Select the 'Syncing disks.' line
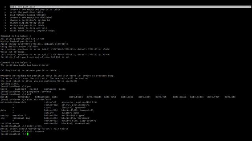252x141 pixels. 9,83
